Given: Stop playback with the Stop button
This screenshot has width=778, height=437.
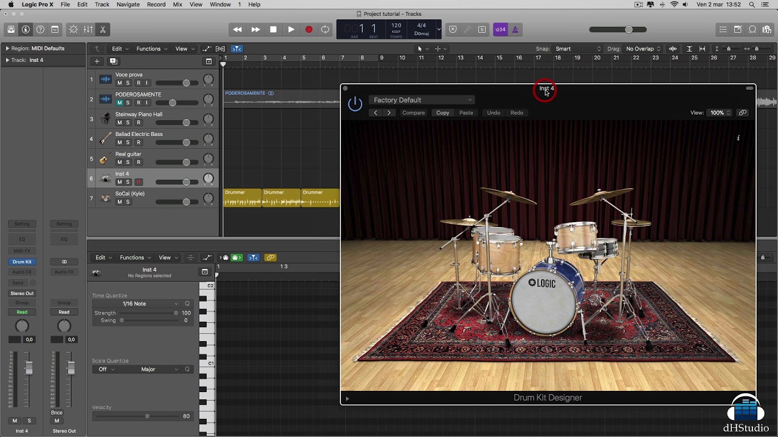Looking at the screenshot, I should coord(273,29).
